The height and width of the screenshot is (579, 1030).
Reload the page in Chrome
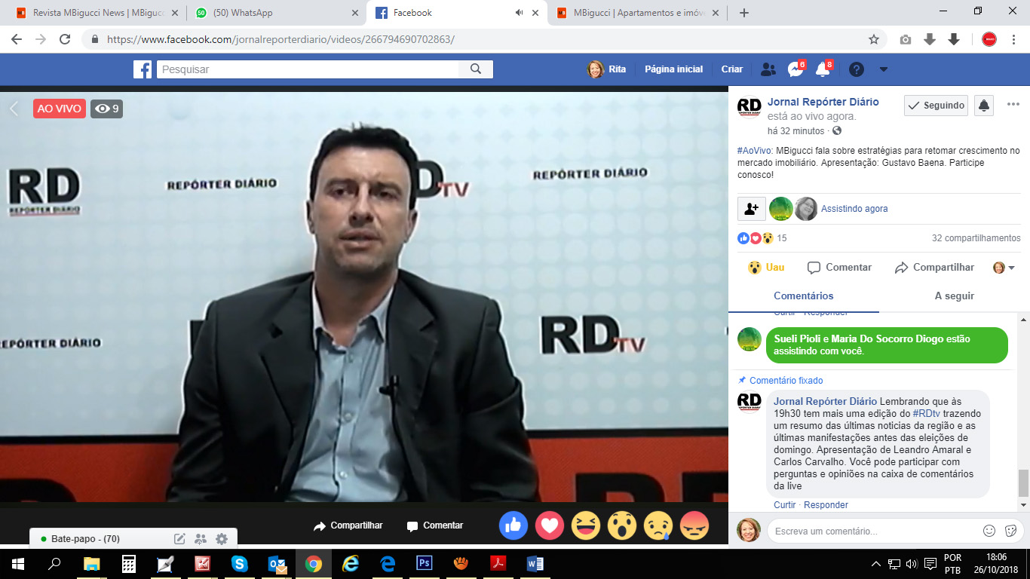tap(65, 39)
